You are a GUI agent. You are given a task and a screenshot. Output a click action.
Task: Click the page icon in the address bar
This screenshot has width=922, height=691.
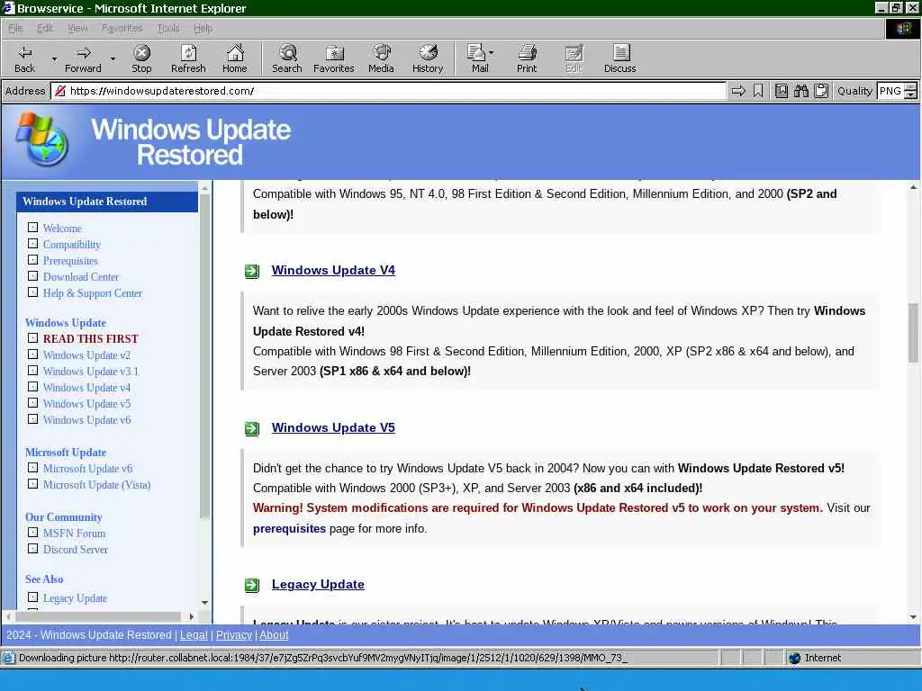tap(60, 91)
